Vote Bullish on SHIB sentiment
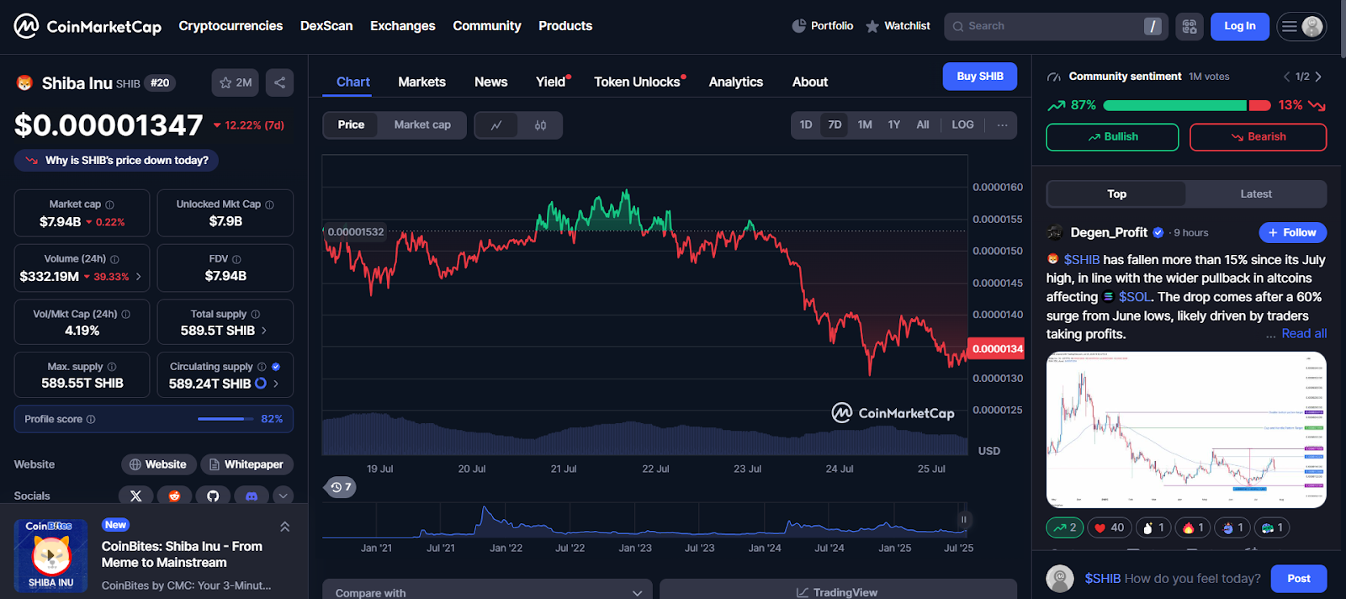 pyautogui.click(x=1112, y=137)
